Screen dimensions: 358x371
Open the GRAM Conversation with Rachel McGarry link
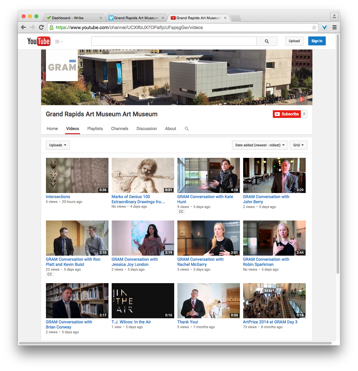[x=200, y=262]
